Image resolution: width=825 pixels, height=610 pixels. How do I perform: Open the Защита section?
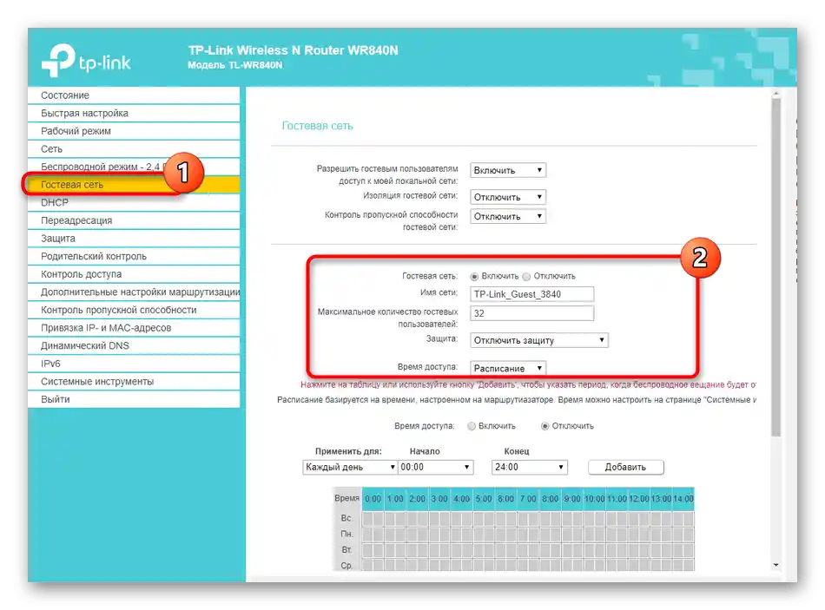click(x=134, y=239)
